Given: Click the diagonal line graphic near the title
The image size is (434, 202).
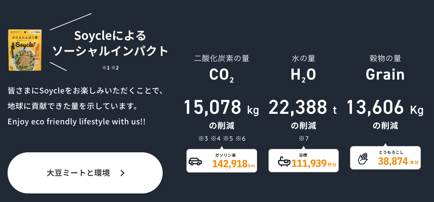Looking at the screenshot, I should point(71,21).
